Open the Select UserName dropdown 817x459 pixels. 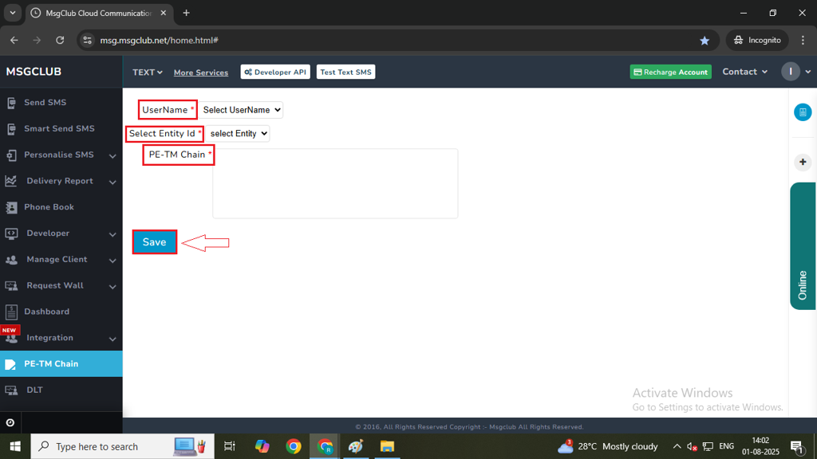click(242, 110)
